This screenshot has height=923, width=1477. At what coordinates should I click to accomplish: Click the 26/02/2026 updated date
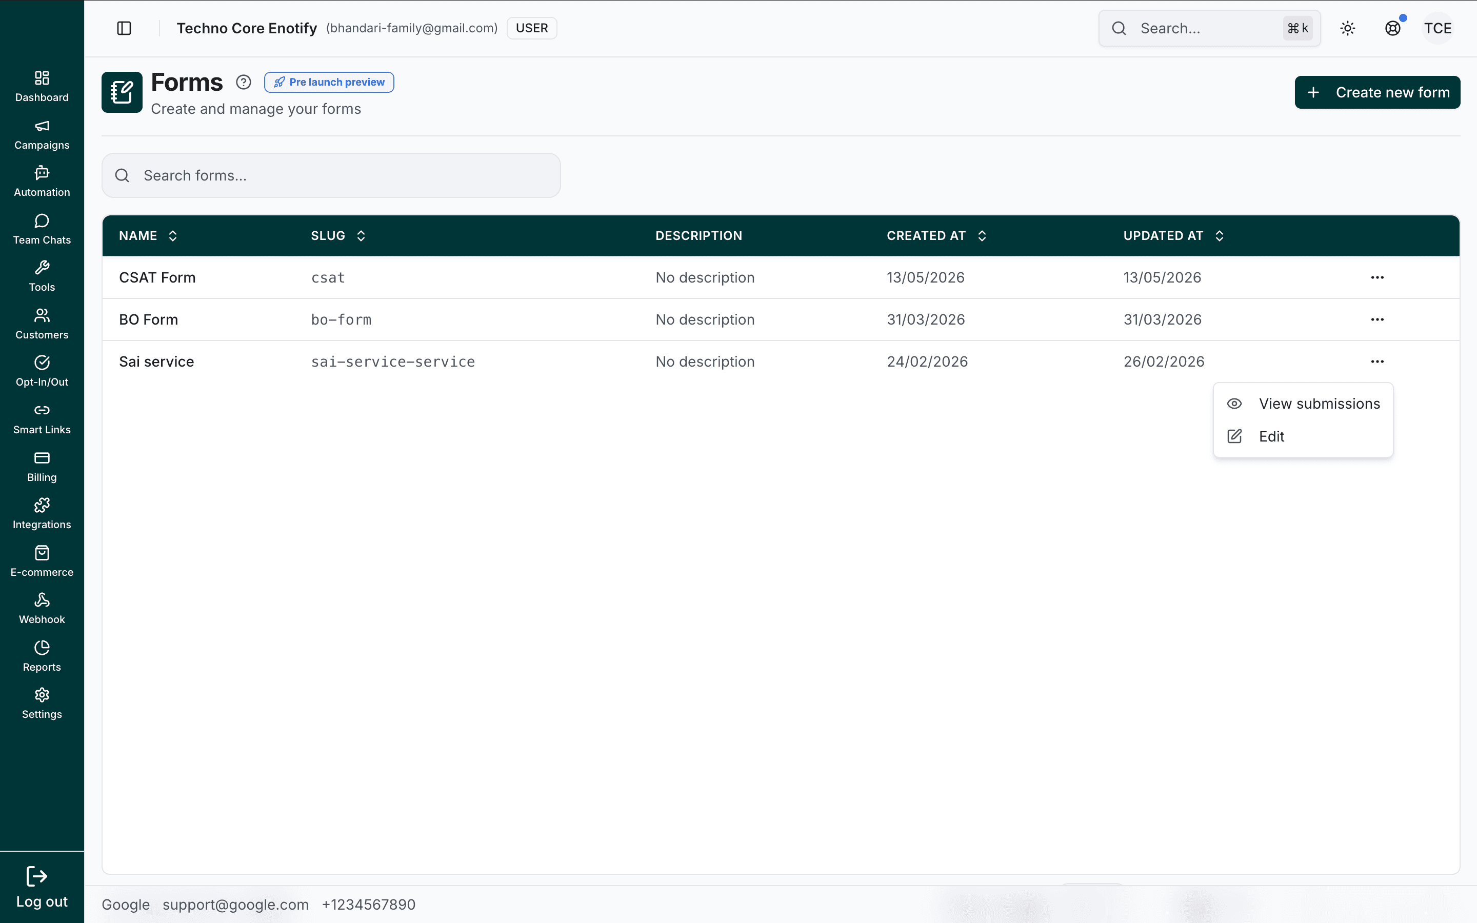click(x=1164, y=362)
